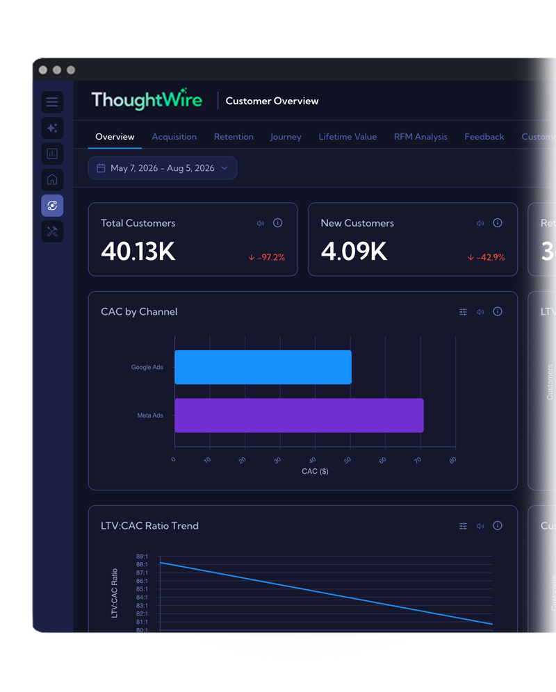
Task: Expand the date range dropdown chevron
Action: (x=224, y=168)
